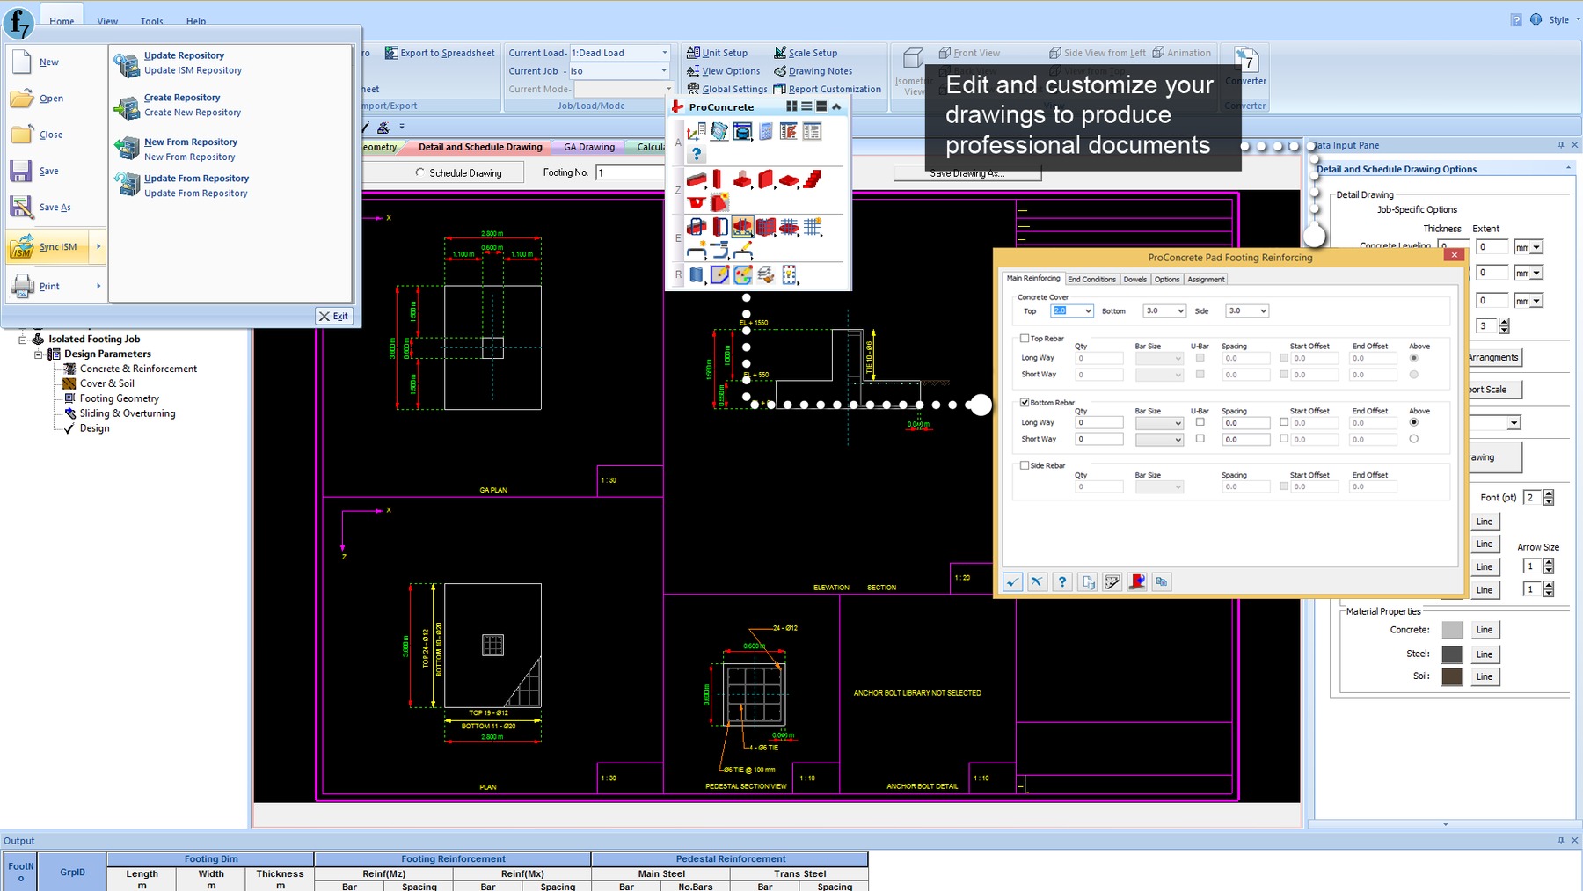
Task: Tick the Bottom Rebar Long Way U-Bar checkbox
Action: point(1200,422)
